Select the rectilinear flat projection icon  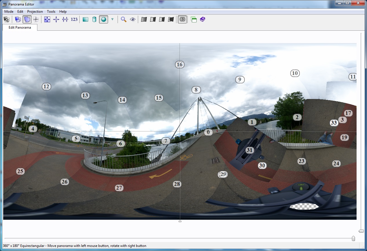click(85, 19)
